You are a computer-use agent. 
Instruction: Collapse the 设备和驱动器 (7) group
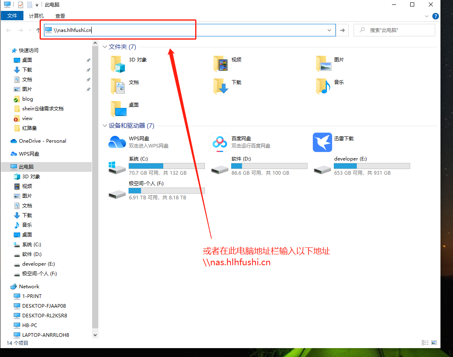point(105,126)
